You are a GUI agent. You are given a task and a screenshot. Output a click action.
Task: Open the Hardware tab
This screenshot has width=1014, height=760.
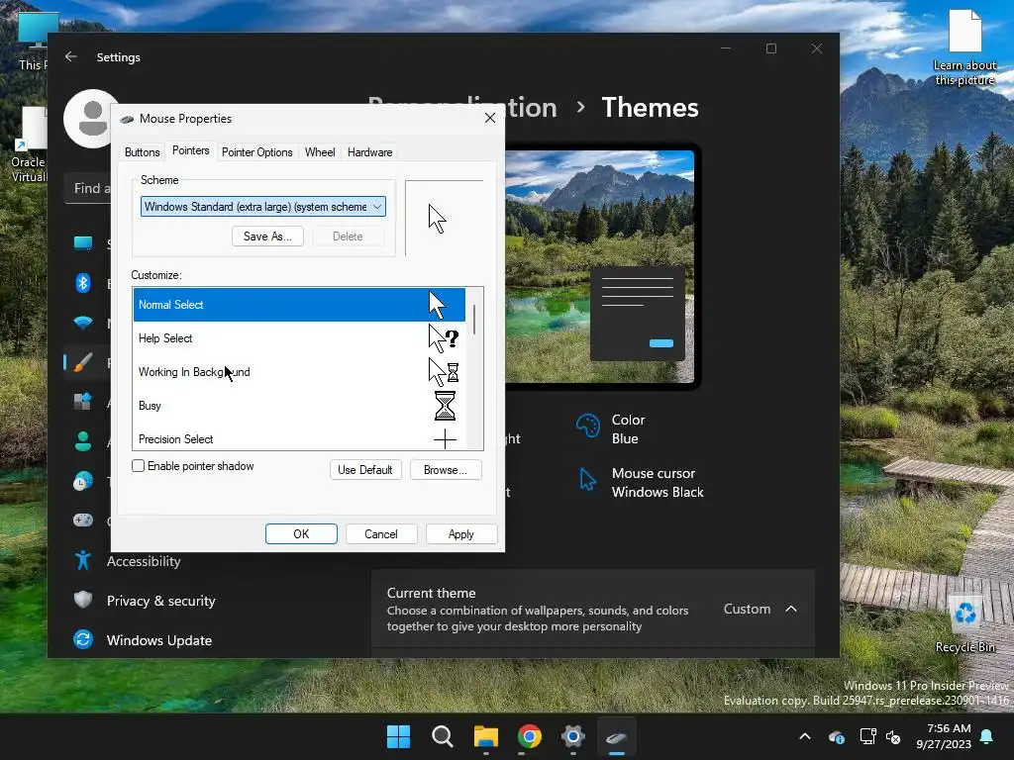369,151
